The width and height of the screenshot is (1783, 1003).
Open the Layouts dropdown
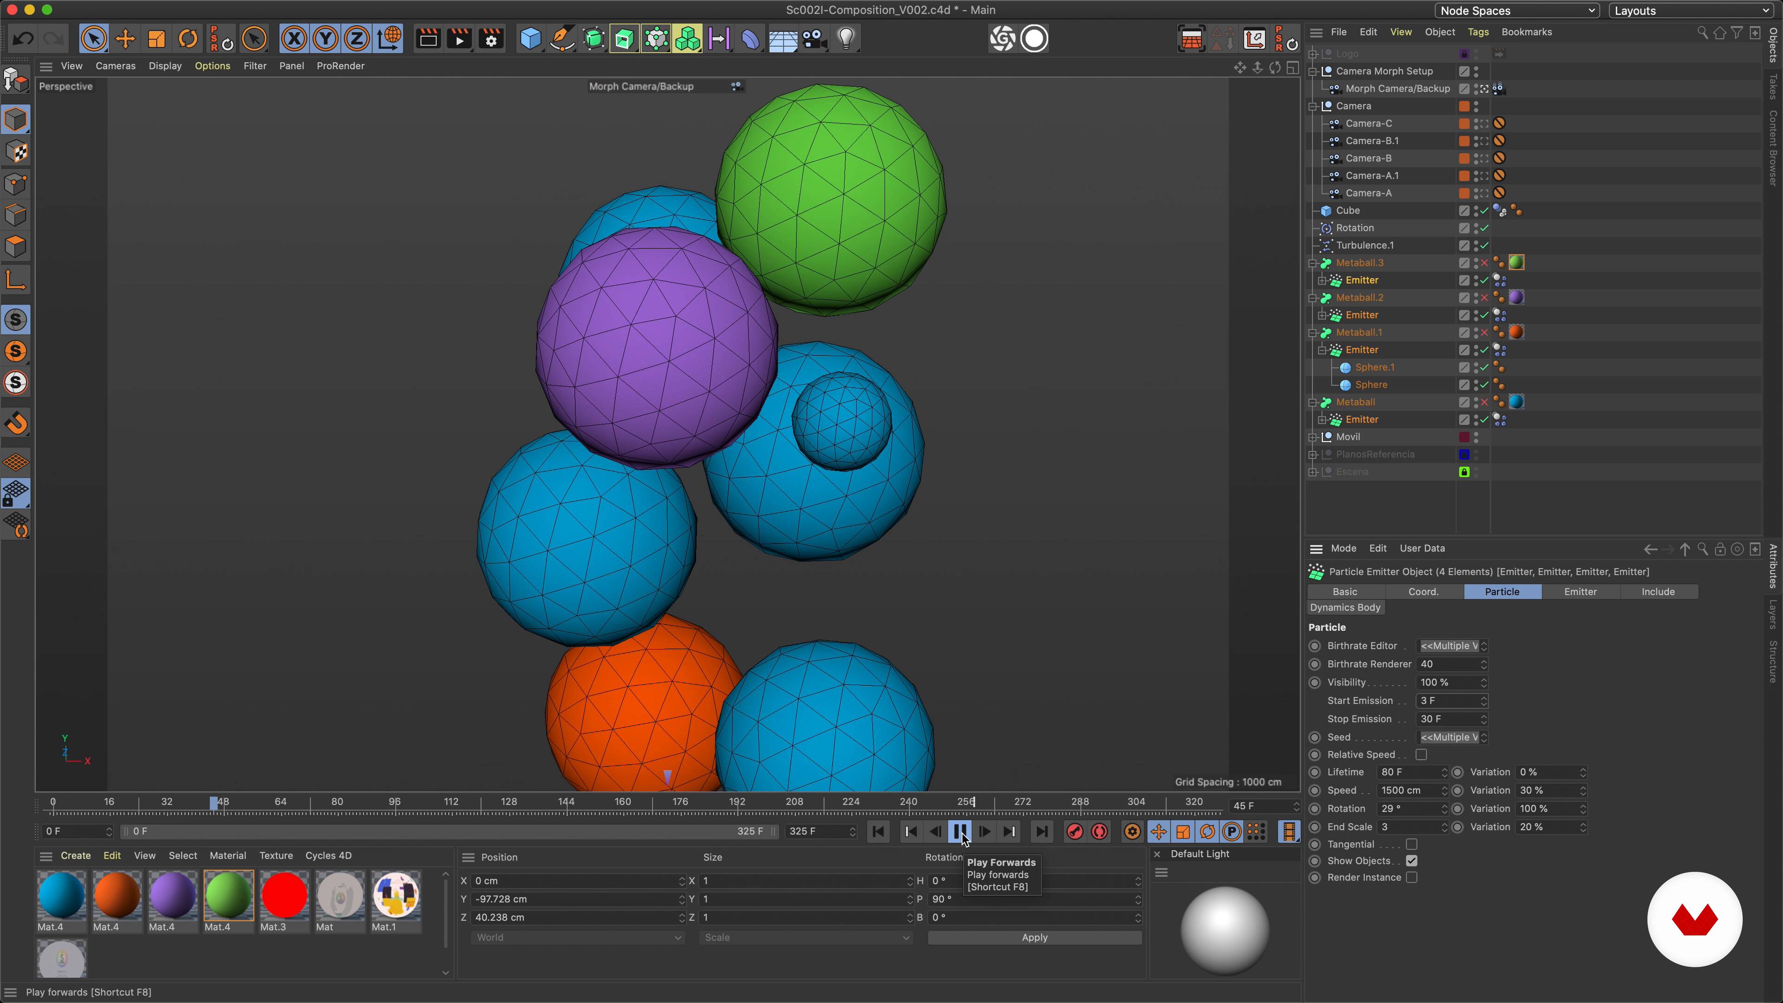point(1690,10)
